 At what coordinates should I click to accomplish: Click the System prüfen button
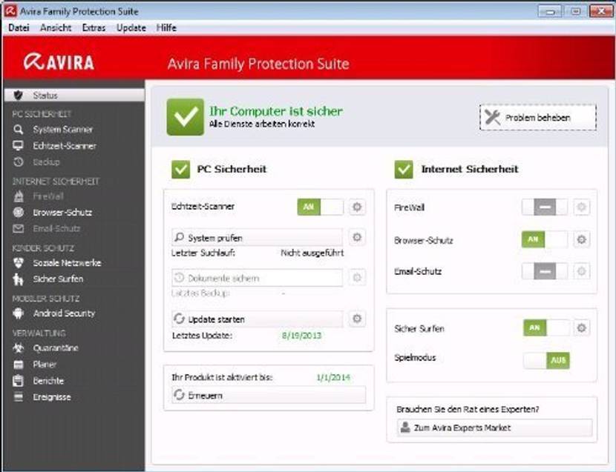[x=257, y=238]
